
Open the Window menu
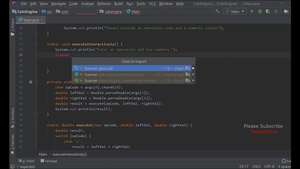coord(165,4)
